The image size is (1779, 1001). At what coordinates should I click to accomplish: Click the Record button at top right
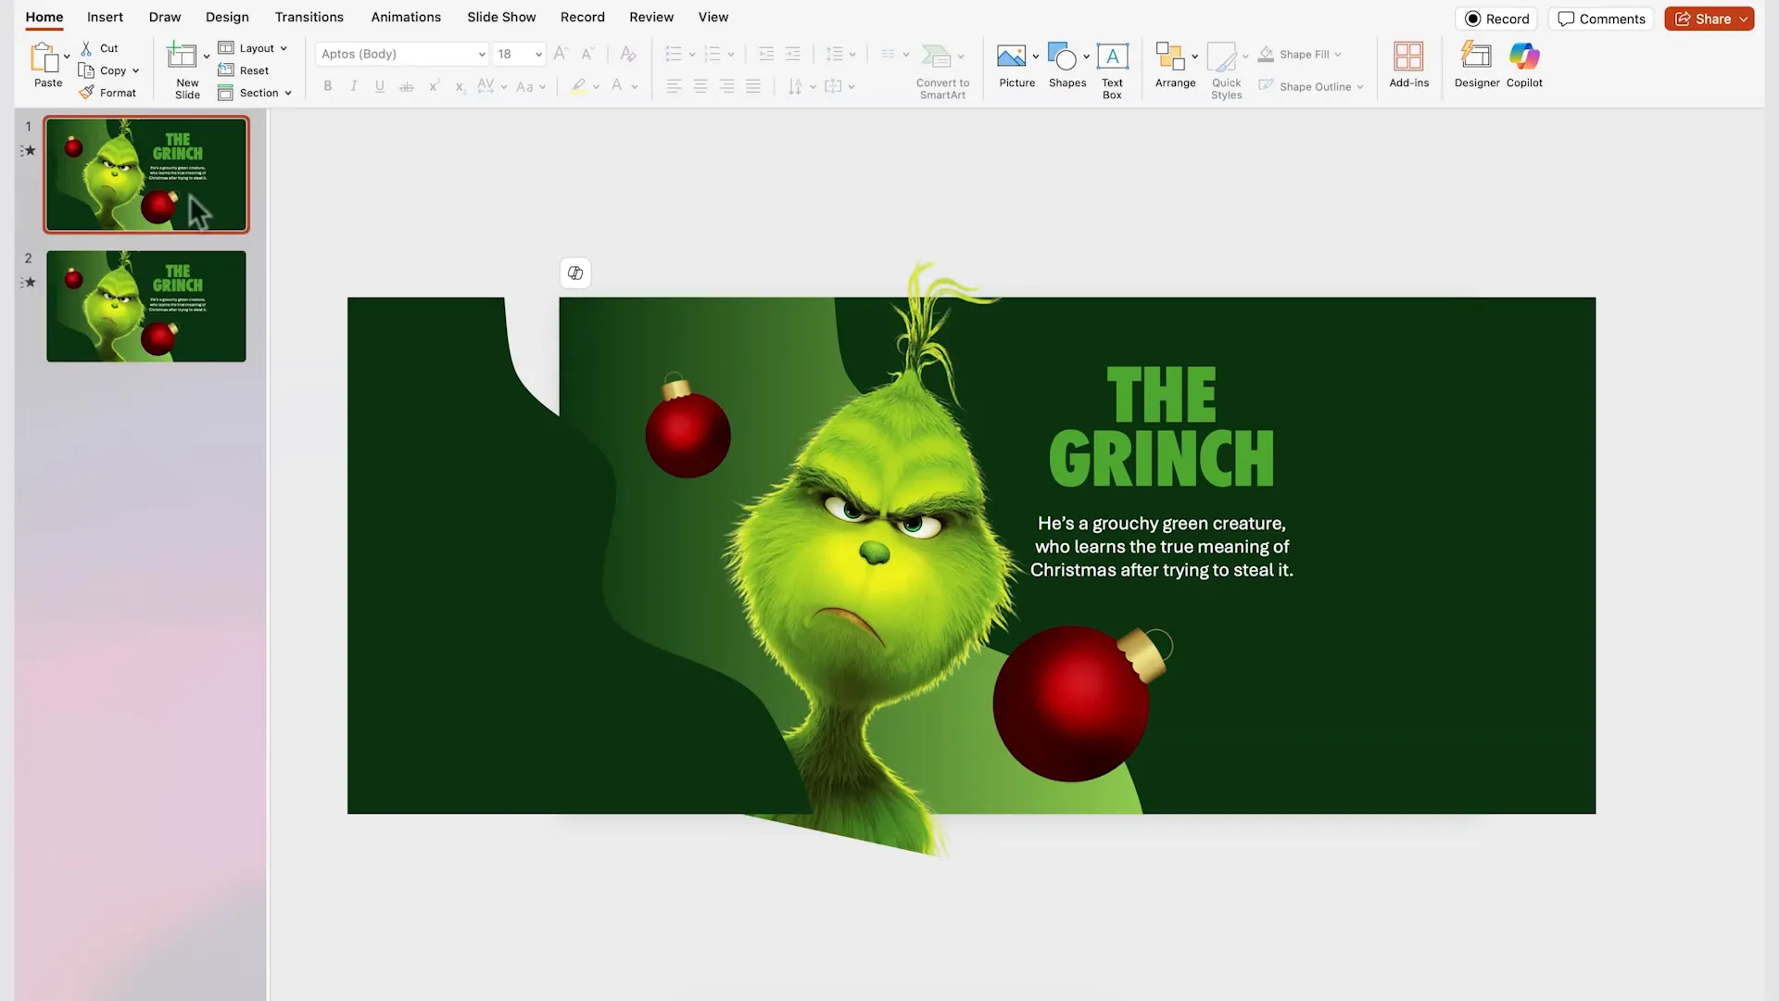click(1496, 19)
